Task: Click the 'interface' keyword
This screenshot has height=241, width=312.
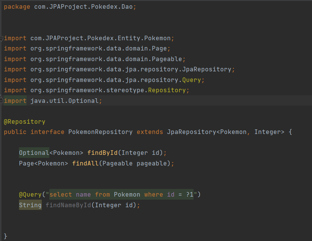Action: [x=47, y=132]
